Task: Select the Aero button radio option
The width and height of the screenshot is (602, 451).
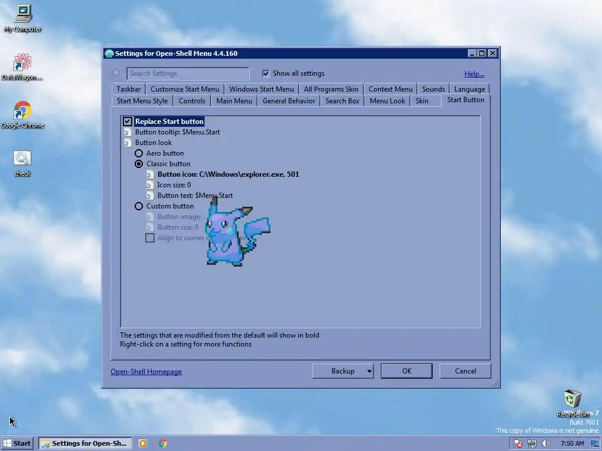Action: click(139, 153)
